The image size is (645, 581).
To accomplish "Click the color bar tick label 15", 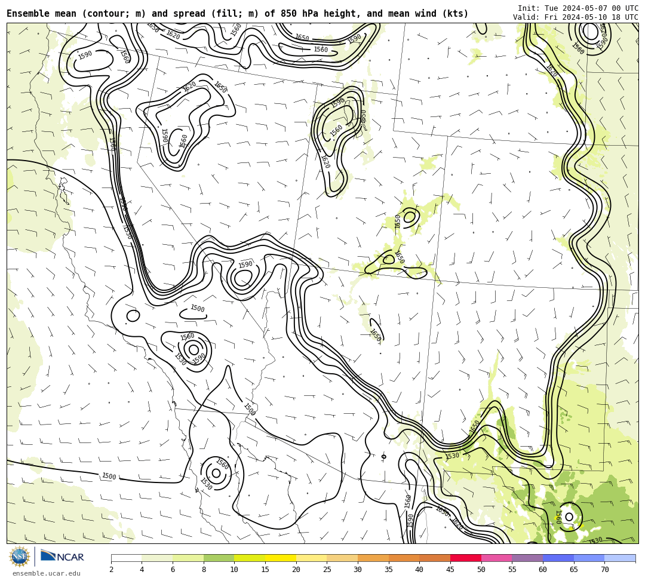I will (265, 570).
